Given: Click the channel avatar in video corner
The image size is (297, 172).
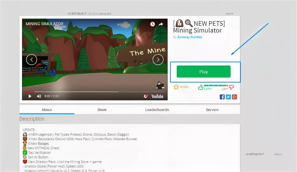Looking at the screenshot, I should (160, 85).
